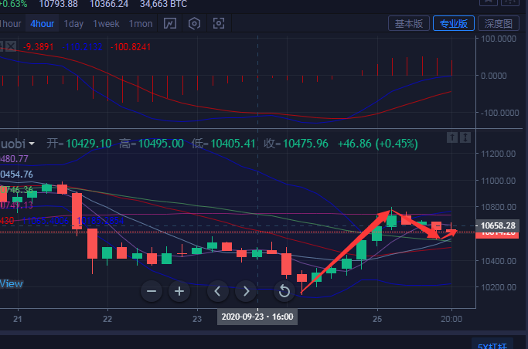Viewport: 528px width, 349px height.
Task: Click the 2020-09-23 16:00 time marker
Action: [x=256, y=317]
